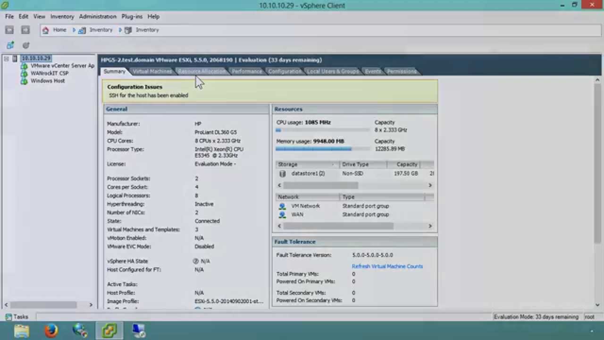The width and height of the screenshot is (604, 340).
Task: Switch to the Permissions tab
Action: tap(402, 71)
